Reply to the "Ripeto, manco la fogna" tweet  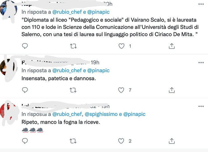[x=25, y=141]
